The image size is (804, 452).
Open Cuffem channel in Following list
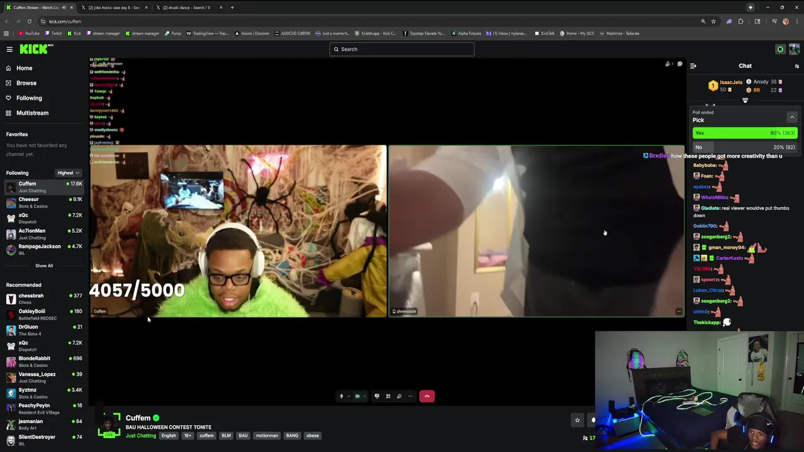pos(44,187)
